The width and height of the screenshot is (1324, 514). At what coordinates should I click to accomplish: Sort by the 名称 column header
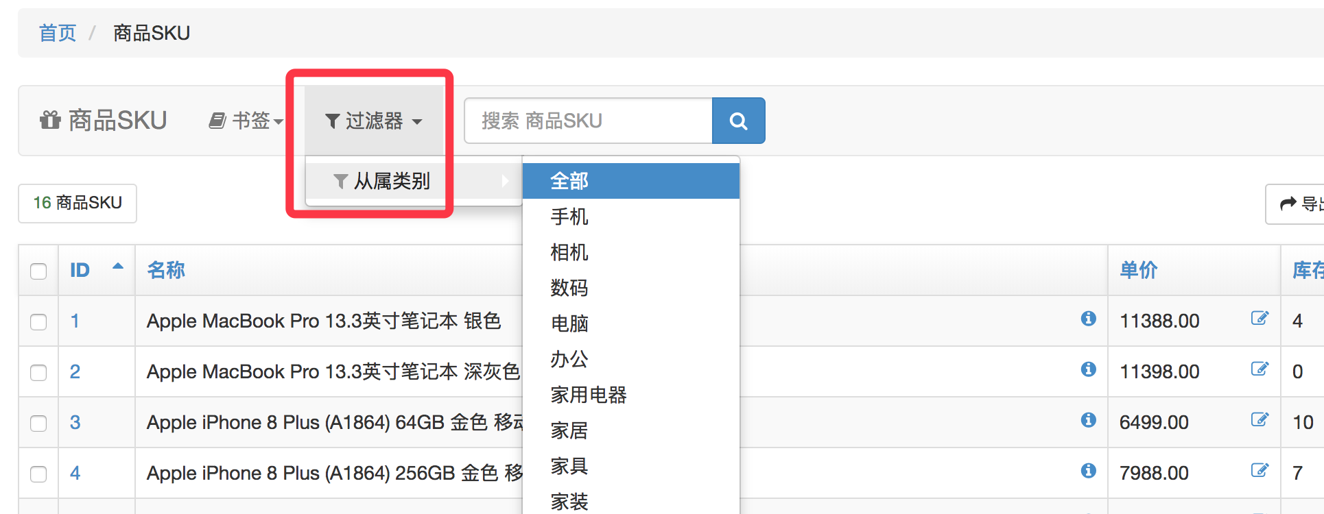166,270
